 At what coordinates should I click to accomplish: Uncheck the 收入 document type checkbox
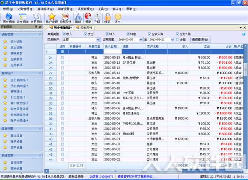64,34
